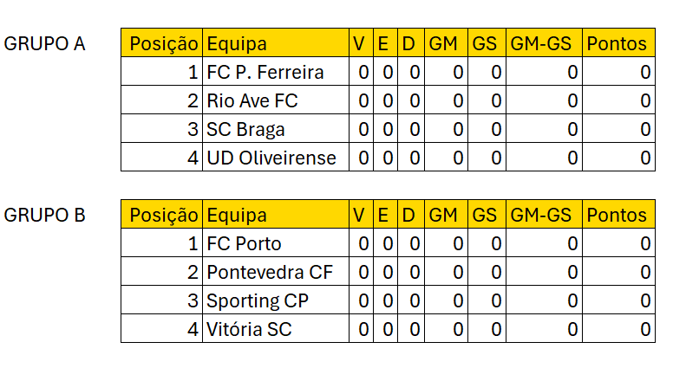Image resolution: width=673 pixels, height=368 pixels.
Task: Click the GM-GS header in Grupo A table
Action: coord(542,43)
